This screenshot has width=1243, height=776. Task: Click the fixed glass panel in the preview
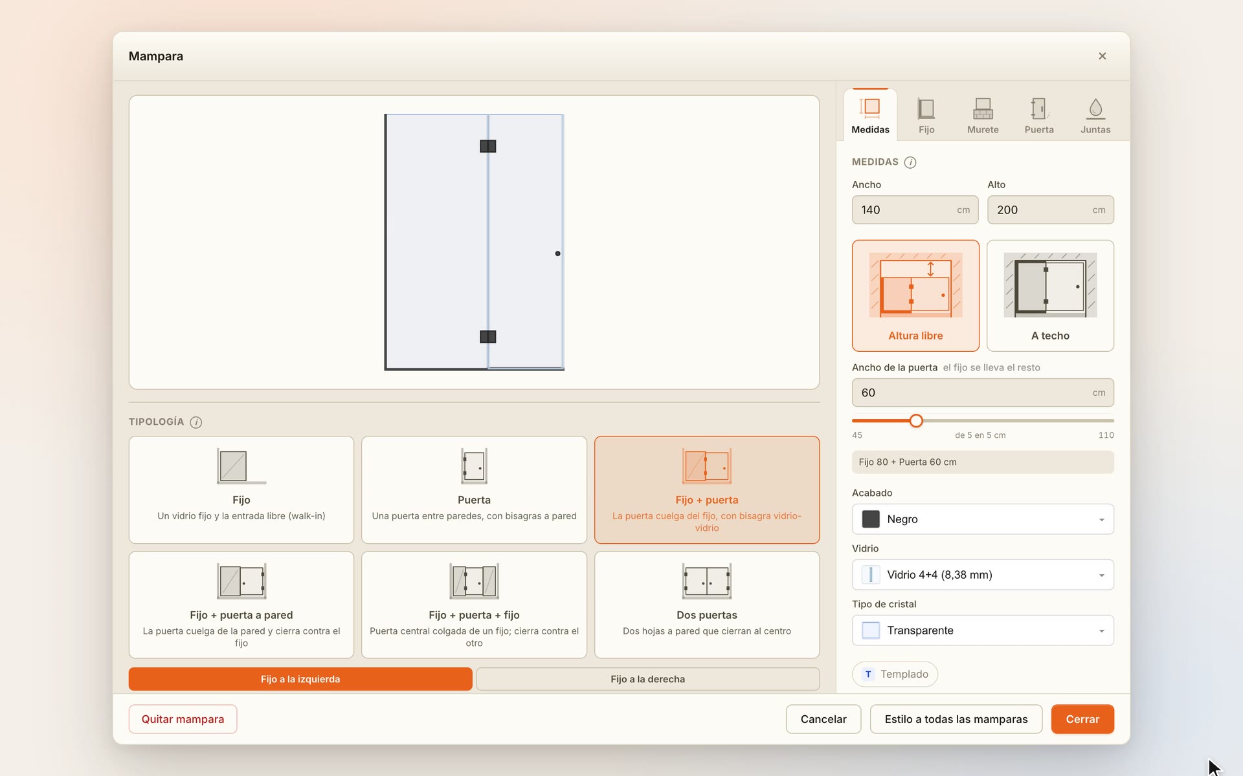pos(437,242)
